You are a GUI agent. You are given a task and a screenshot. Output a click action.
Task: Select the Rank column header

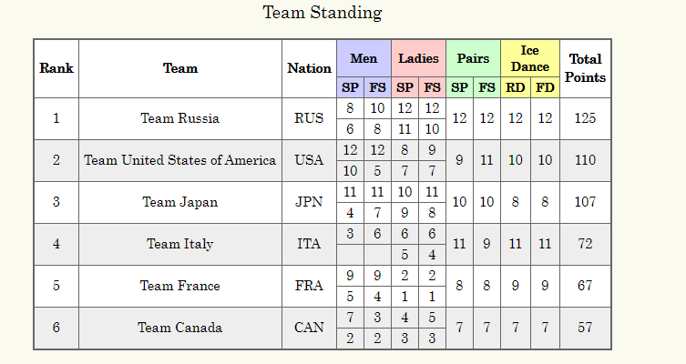pos(56,68)
